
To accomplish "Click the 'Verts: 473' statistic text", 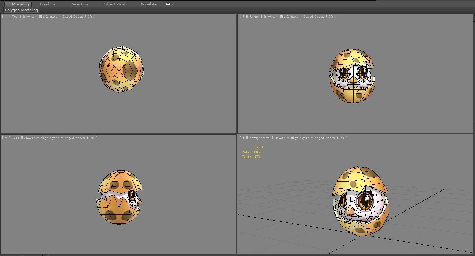I will click(x=251, y=157).
